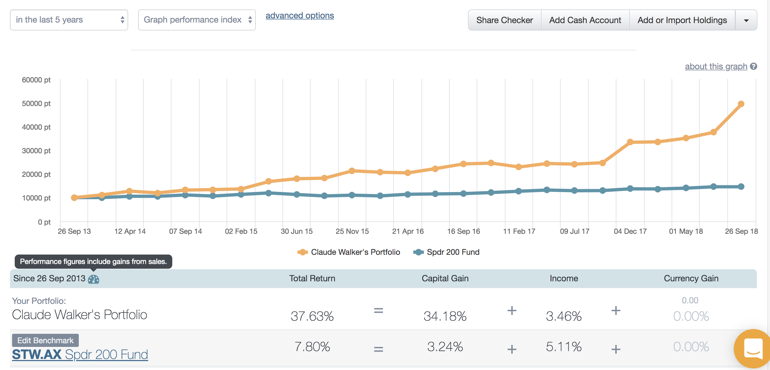The image size is (770, 370).
Task: Click the blue Spdr 200 Fund legend marker
Action: [418, 252]
